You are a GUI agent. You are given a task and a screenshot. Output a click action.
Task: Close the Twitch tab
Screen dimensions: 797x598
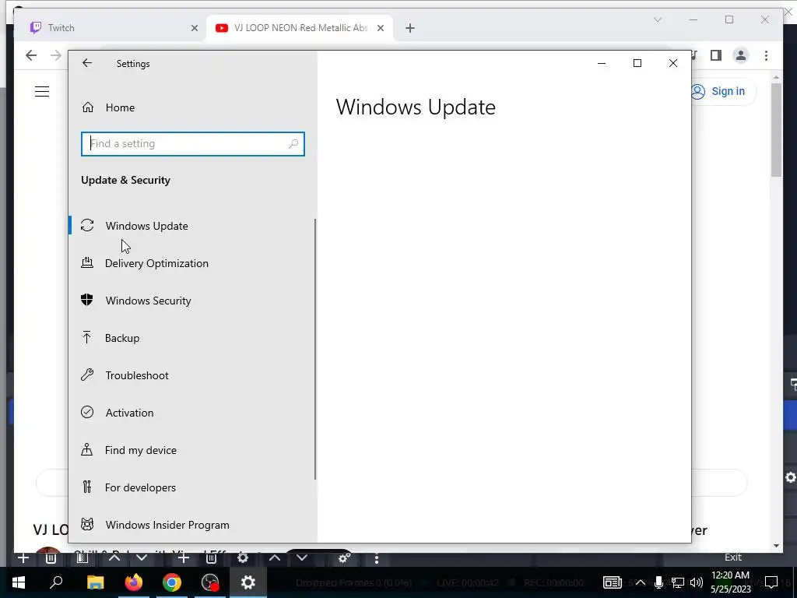(194, 28)
